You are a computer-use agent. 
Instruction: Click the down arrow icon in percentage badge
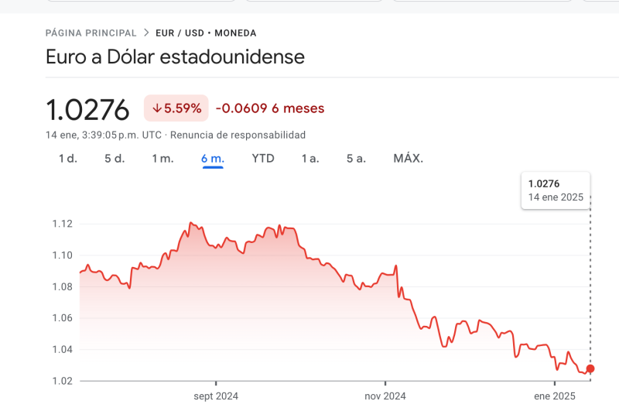click(x=157, y=108)
